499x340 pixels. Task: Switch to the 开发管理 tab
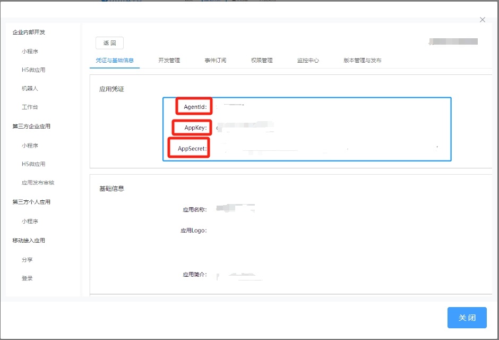coord(169,61)
